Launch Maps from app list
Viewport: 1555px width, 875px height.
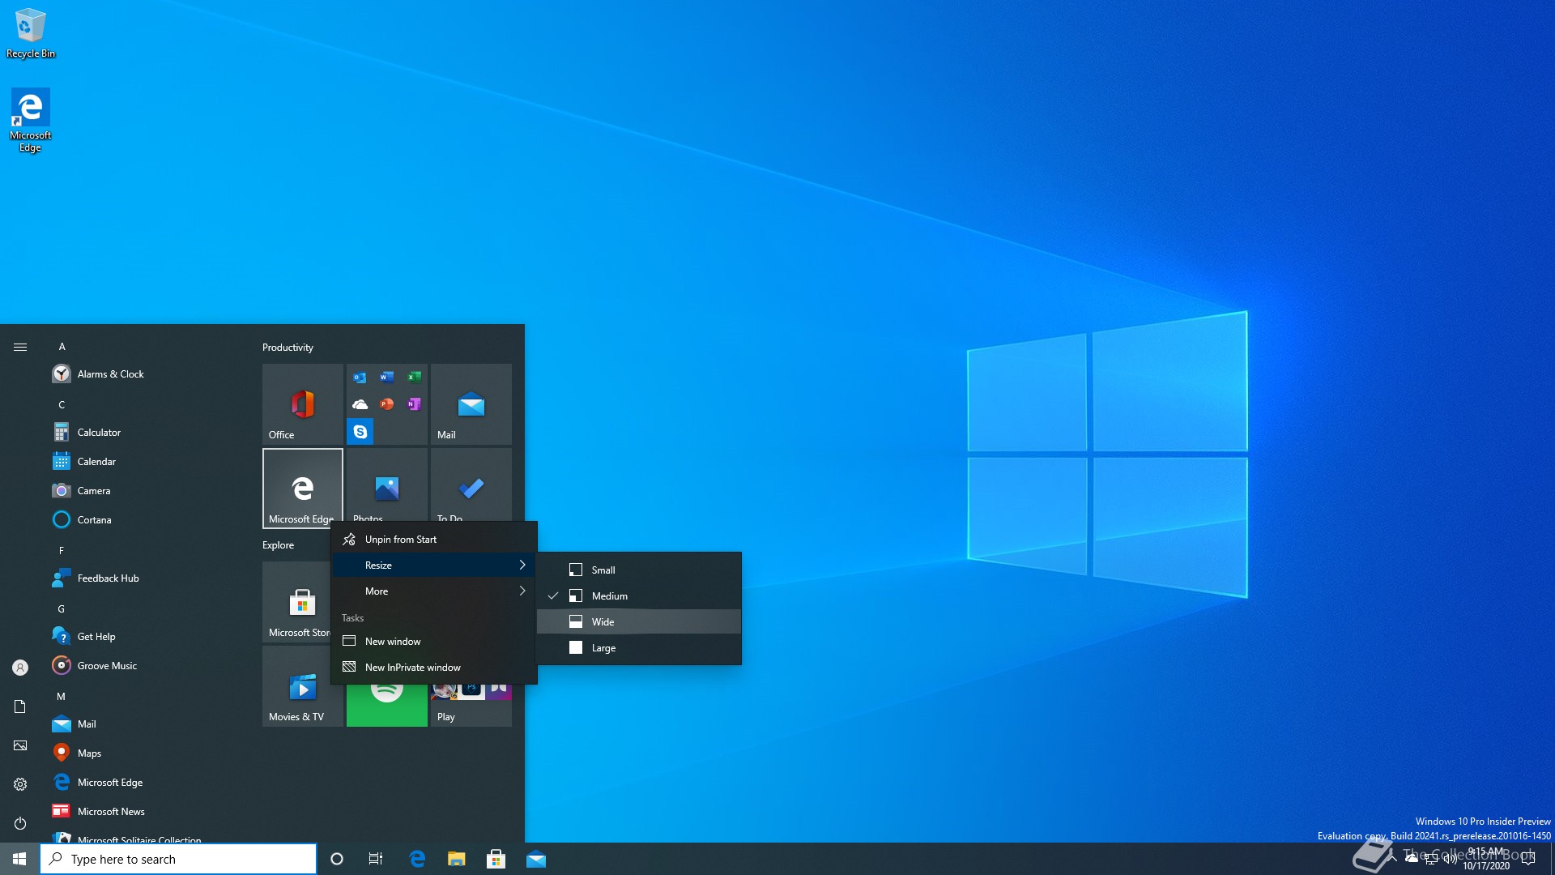146,753
